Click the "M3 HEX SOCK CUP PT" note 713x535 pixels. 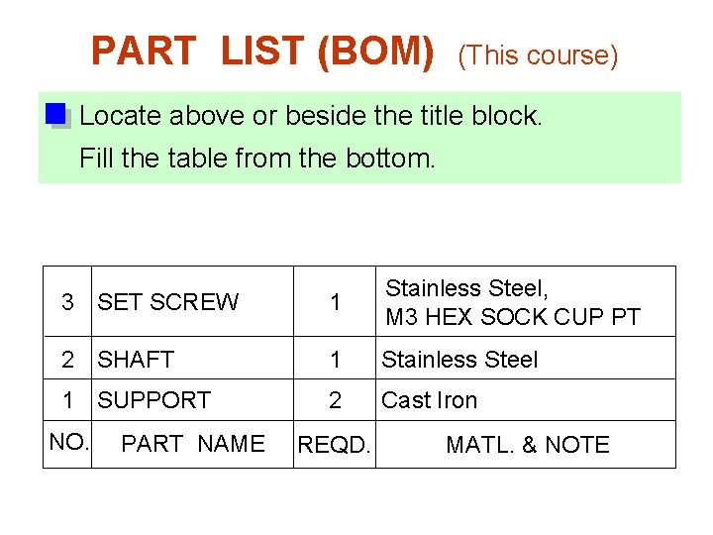(x=512, y=318)
